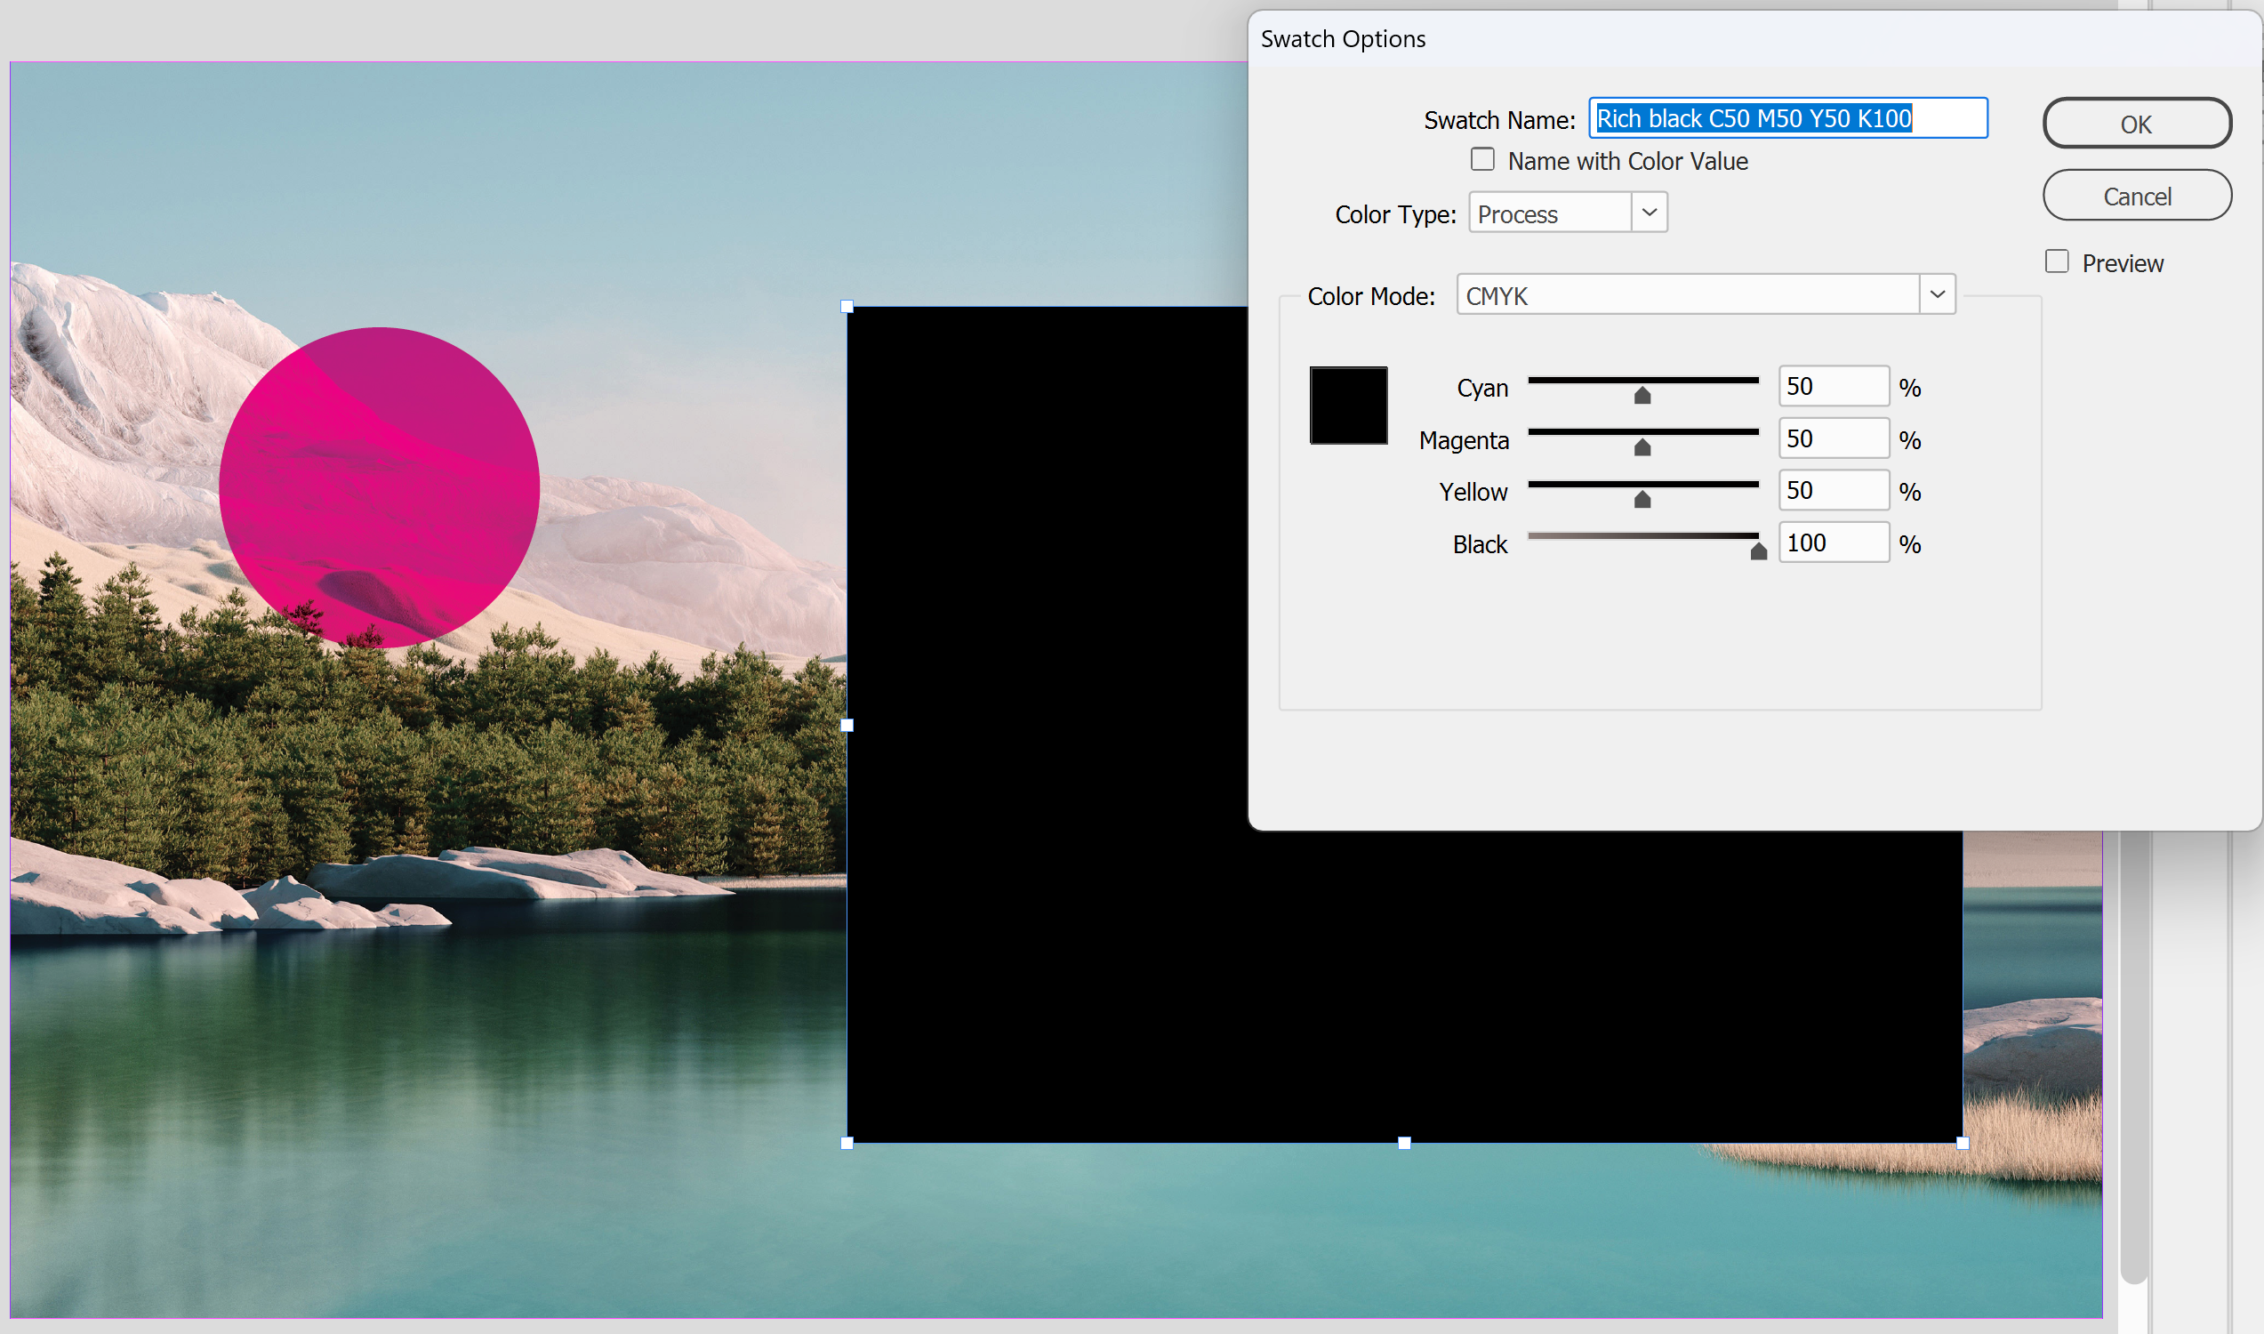Enable the Preview checkbox
Screen dimensions: 2264x1334
(2057, 261)
